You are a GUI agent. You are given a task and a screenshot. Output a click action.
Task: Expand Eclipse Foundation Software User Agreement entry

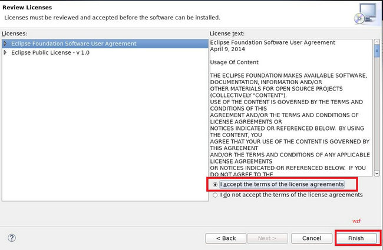coord(5,44)
